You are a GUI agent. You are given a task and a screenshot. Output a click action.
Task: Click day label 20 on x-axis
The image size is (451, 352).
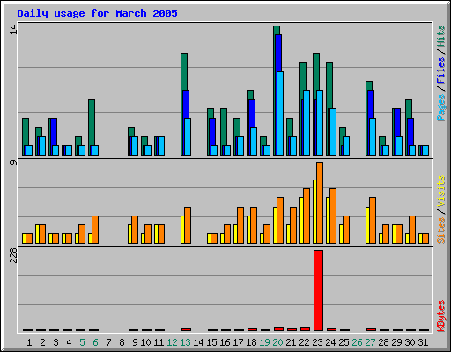point(277,342)
